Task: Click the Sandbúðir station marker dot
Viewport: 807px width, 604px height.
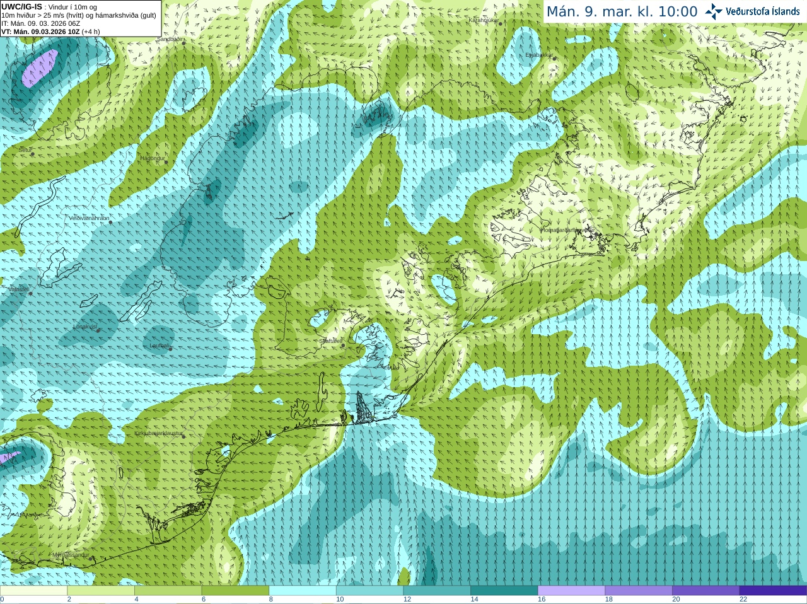Action: [183, 42]
